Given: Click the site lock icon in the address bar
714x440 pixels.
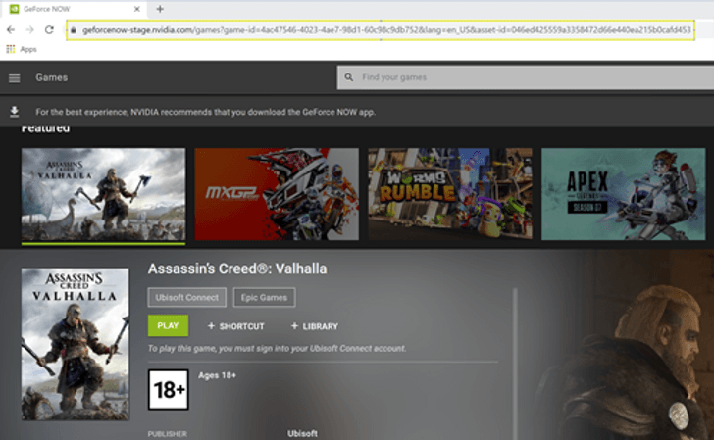Looking at the screenshot, I should 74,30.
